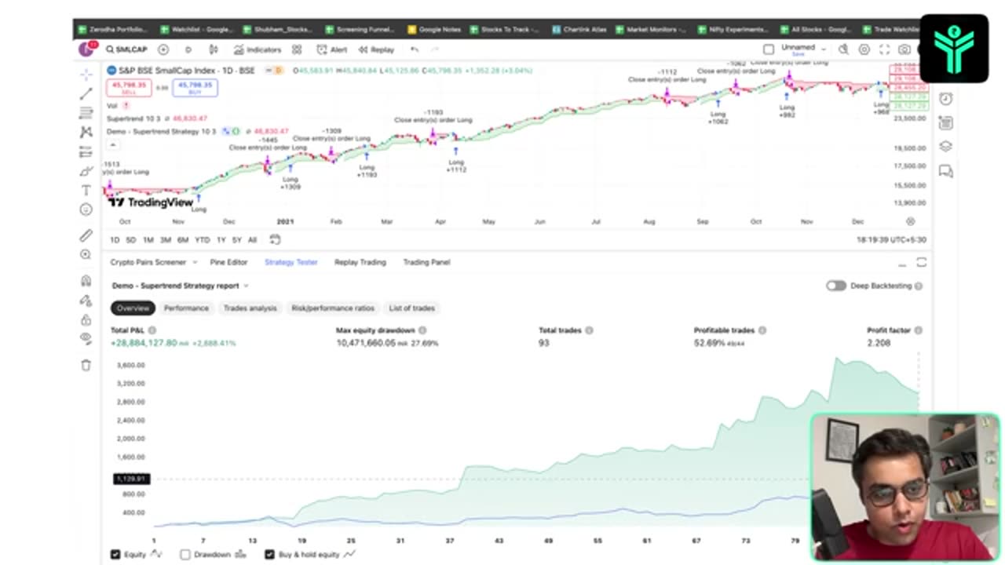1005x565 pixels.
Task: Switch to the Replay Trading tab
Action: 360,262
